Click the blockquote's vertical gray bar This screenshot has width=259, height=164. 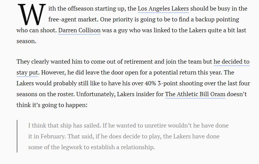[17, 136]
